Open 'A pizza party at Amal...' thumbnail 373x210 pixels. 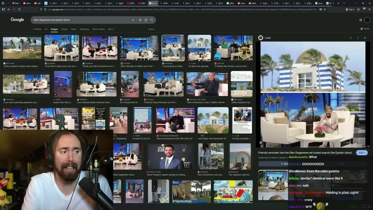tap(173, 48)
